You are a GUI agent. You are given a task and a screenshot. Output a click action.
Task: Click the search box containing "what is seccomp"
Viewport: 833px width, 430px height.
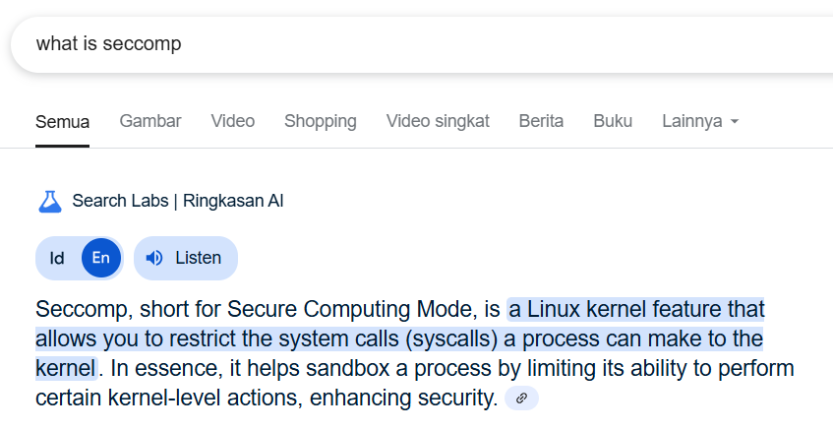pos(393,44)
